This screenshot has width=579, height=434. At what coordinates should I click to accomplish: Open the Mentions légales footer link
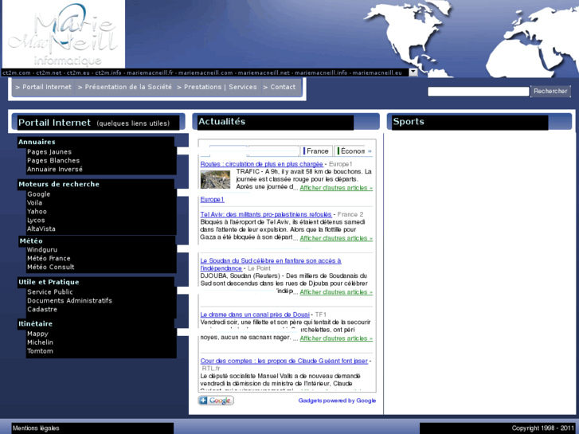tap(36, 428)
